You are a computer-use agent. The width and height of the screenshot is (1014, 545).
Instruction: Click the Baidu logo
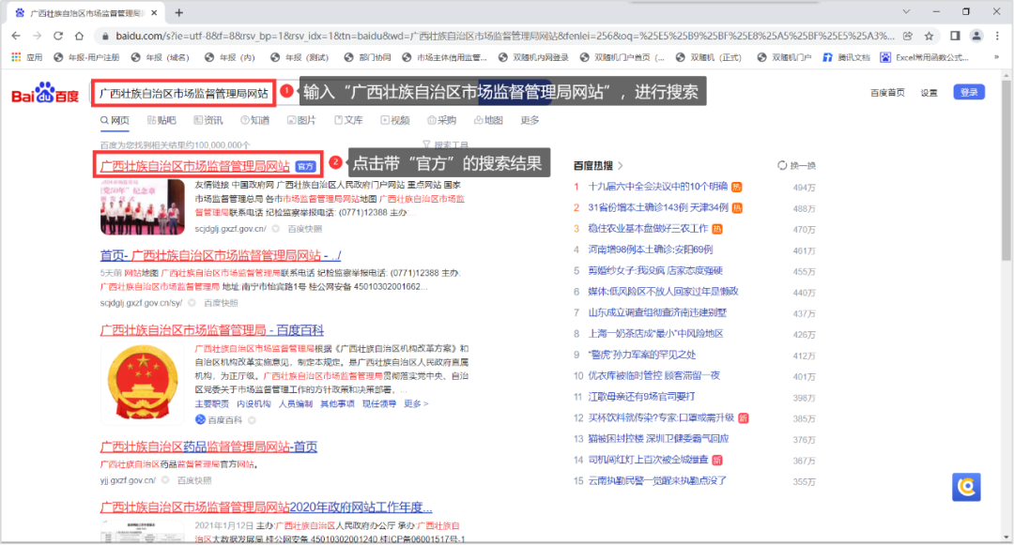(x=45, y=94)
